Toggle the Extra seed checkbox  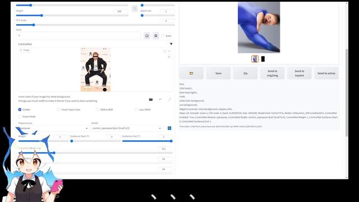tap(163, 36)
